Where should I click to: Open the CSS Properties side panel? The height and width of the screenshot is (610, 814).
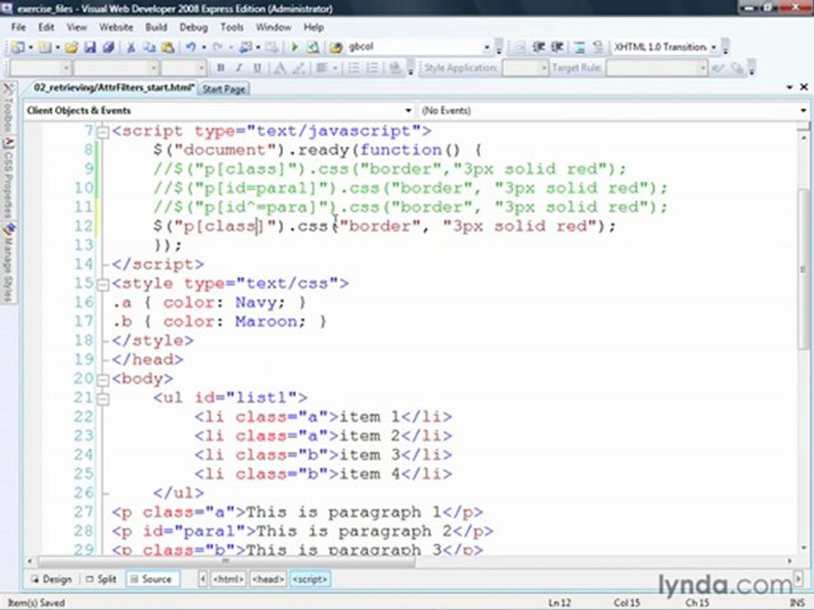pos(8,179)
